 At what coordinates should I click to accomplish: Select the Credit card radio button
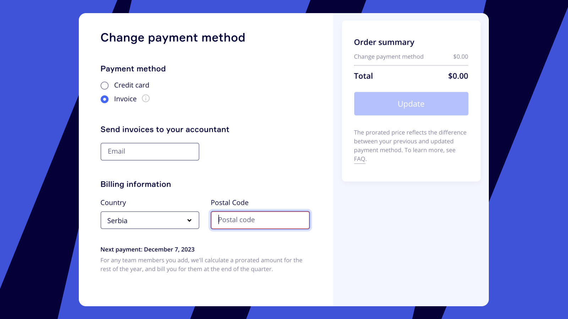104,85
